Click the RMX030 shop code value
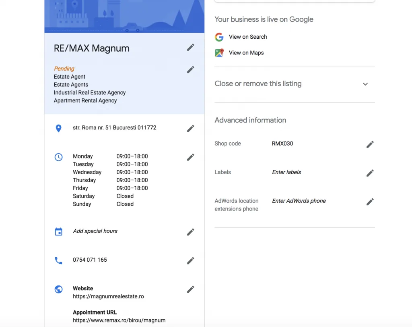 (x=282, y=144)
